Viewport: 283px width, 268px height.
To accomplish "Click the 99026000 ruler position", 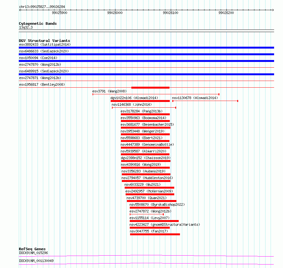I will click(115, 13).
